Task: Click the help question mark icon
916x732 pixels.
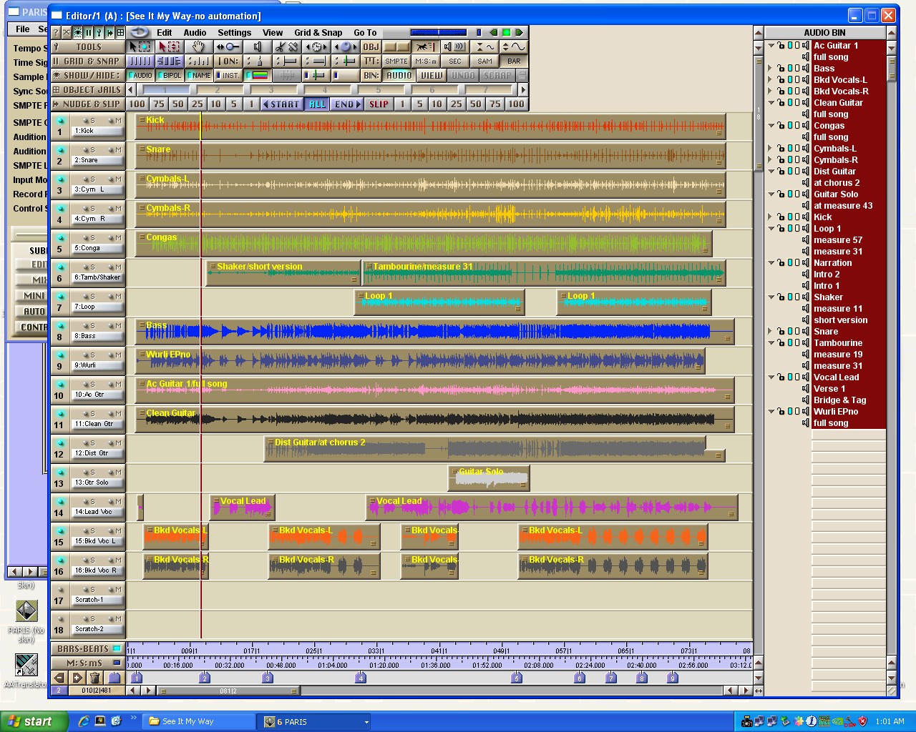Action: coord(55,32)
